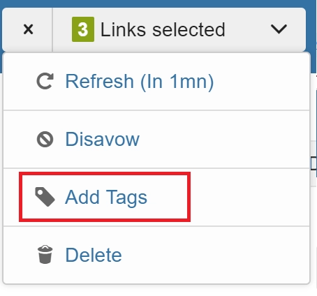Choose Refresh (In 1mn) from menu
The width and height of the screenshot is (317, 296).
pos(140,81)
